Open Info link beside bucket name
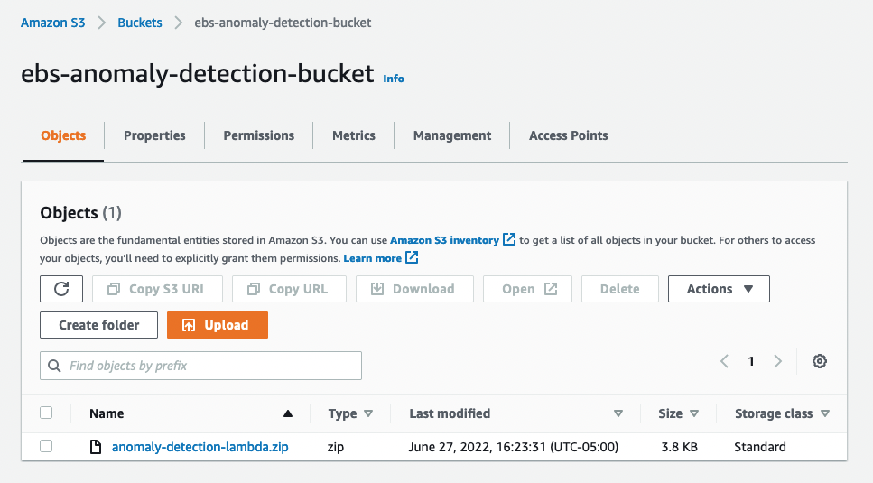The height and width of the screenshot is (483, 873). click(x=394, y=79)
